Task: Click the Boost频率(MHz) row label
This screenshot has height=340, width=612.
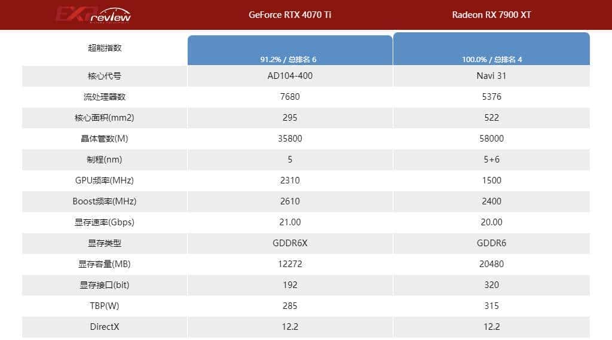Action: (x=105, y=201)
